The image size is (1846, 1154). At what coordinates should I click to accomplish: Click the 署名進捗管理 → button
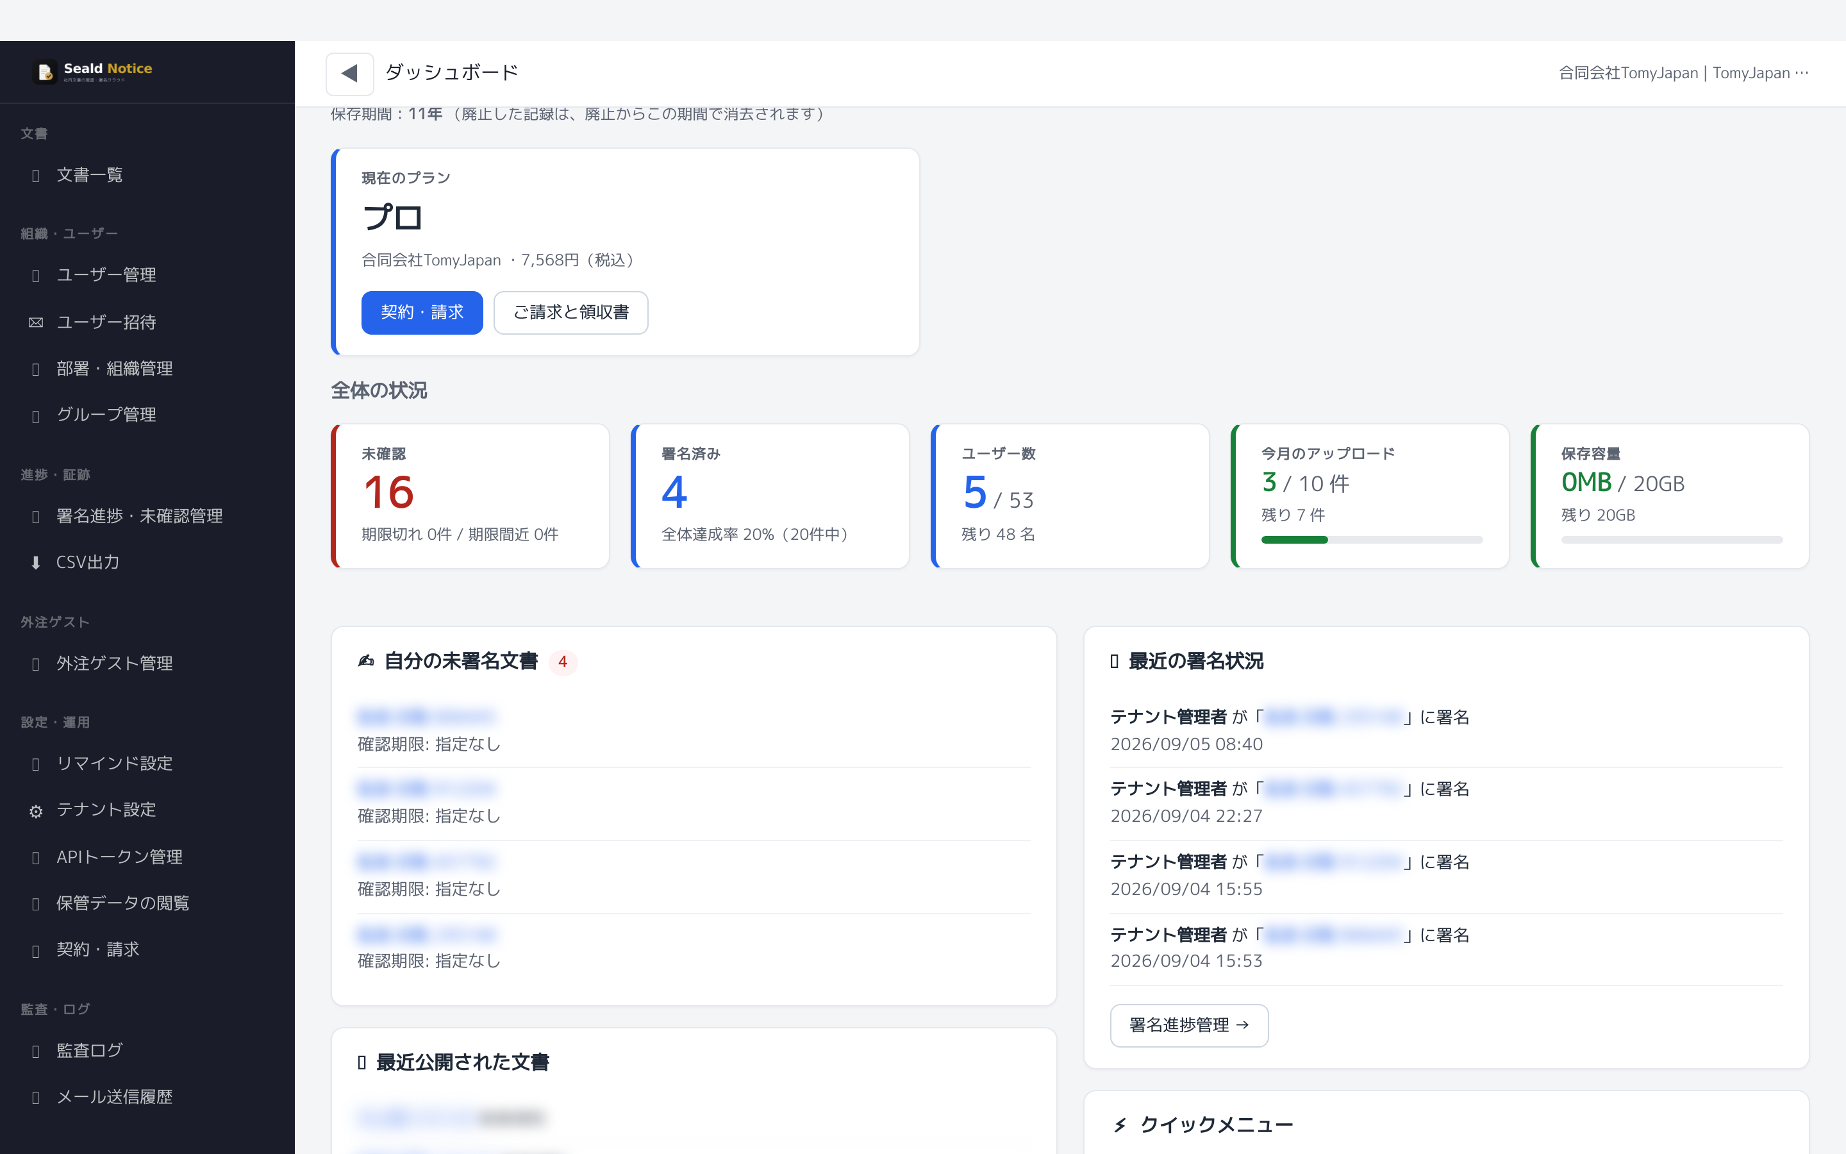point(1189,1026)
